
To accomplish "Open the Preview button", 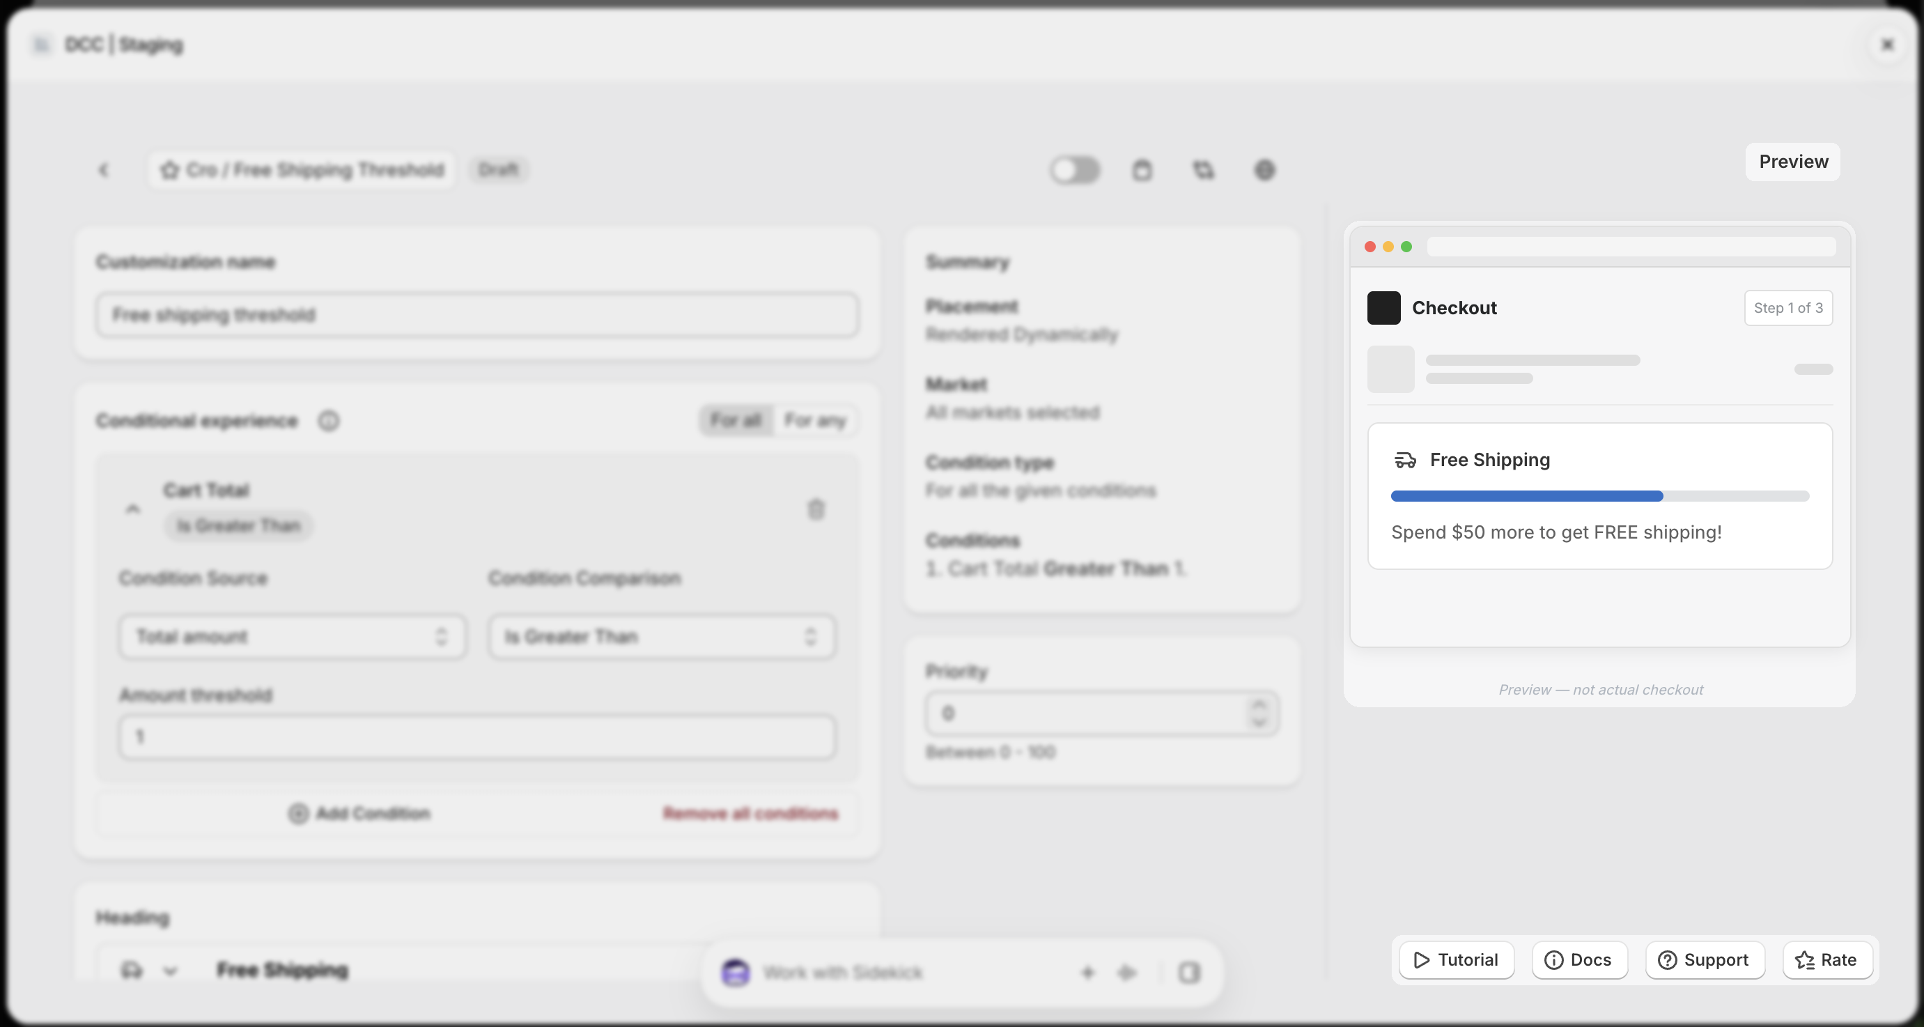I will pyautogui.click(x=1792, y=162).
